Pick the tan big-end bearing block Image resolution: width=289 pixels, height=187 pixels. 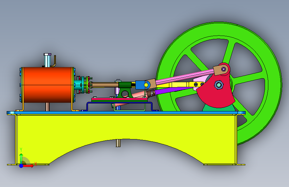click(221, 70)
